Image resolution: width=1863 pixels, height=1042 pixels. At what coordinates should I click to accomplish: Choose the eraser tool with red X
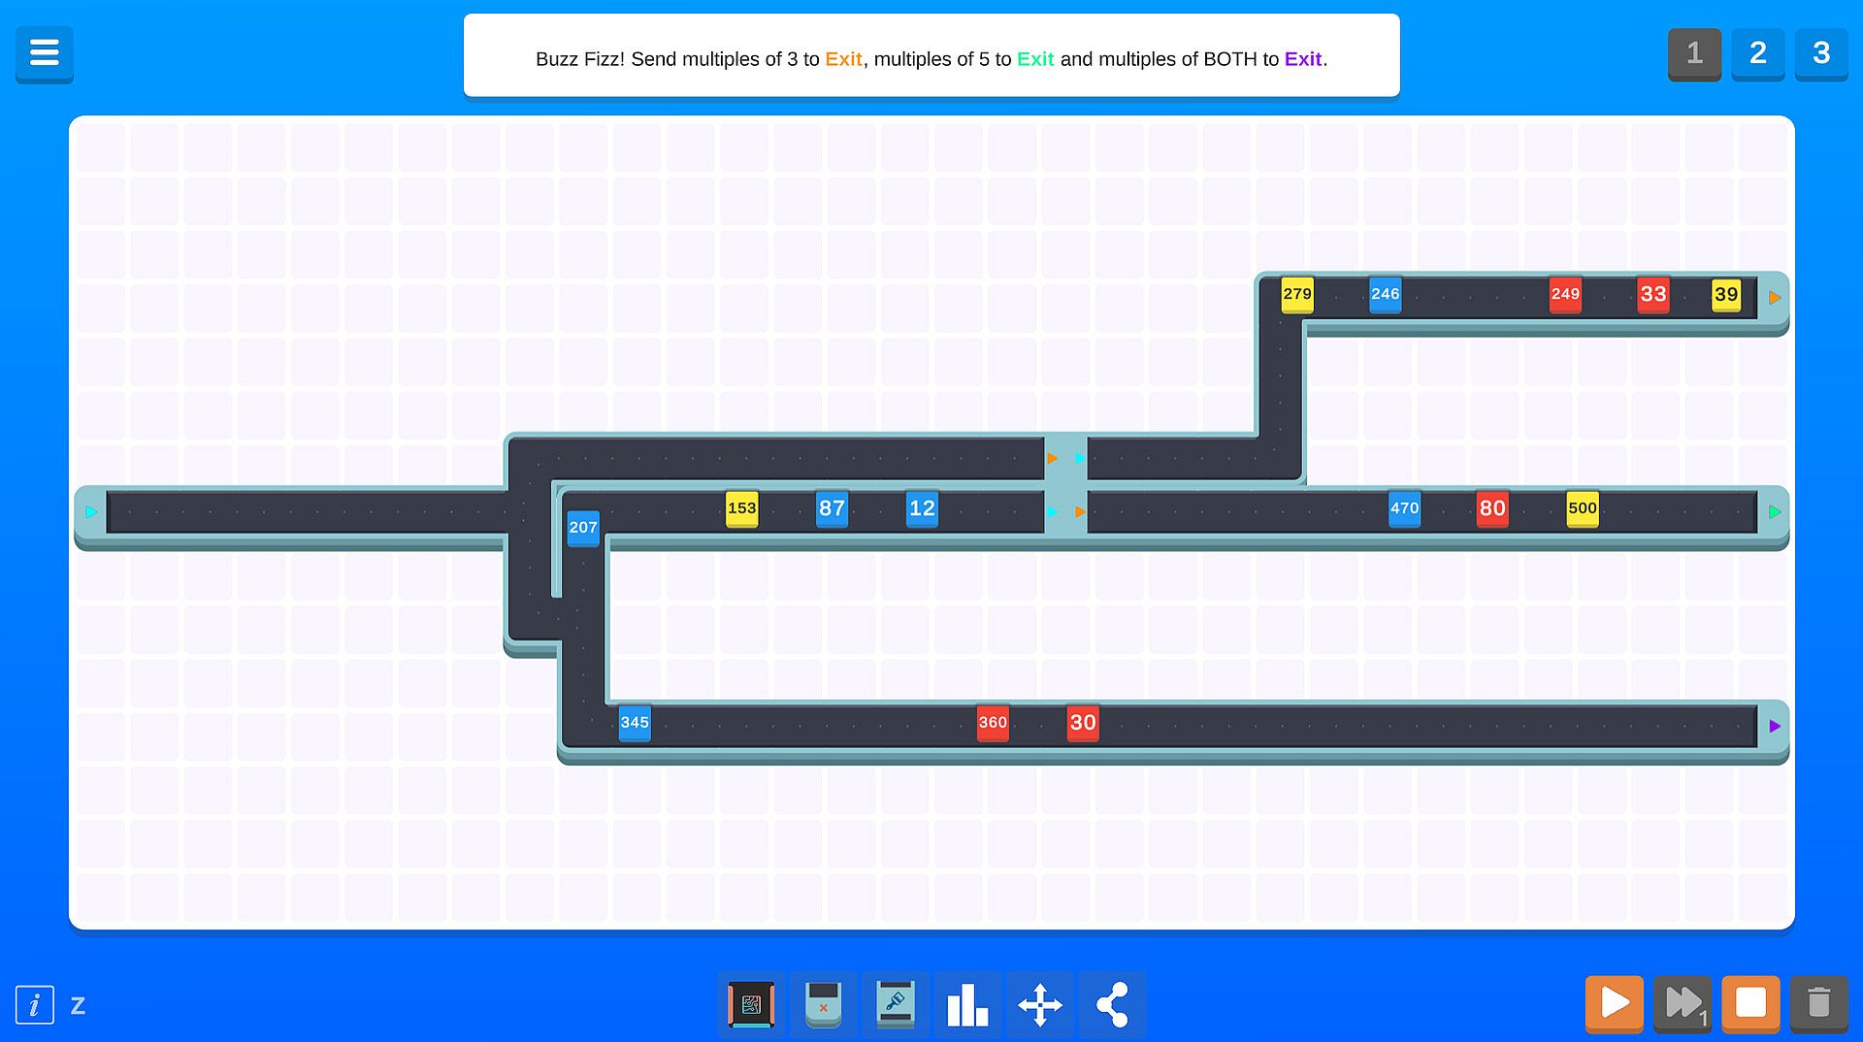[823, 1005]
